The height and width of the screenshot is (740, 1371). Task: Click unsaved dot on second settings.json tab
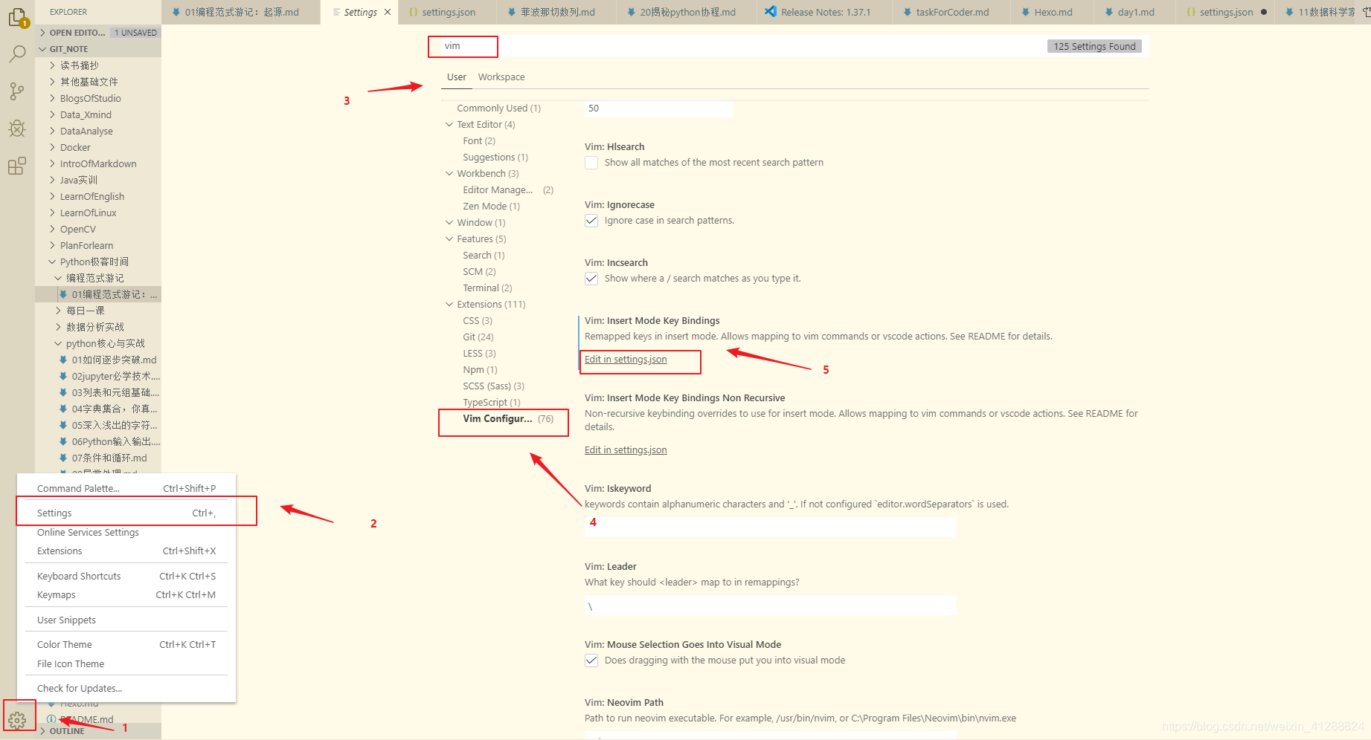point(1264,12)
